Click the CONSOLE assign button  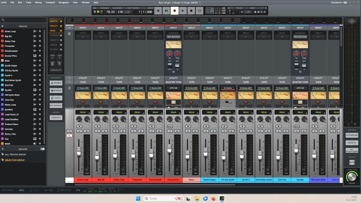(56, 118)
